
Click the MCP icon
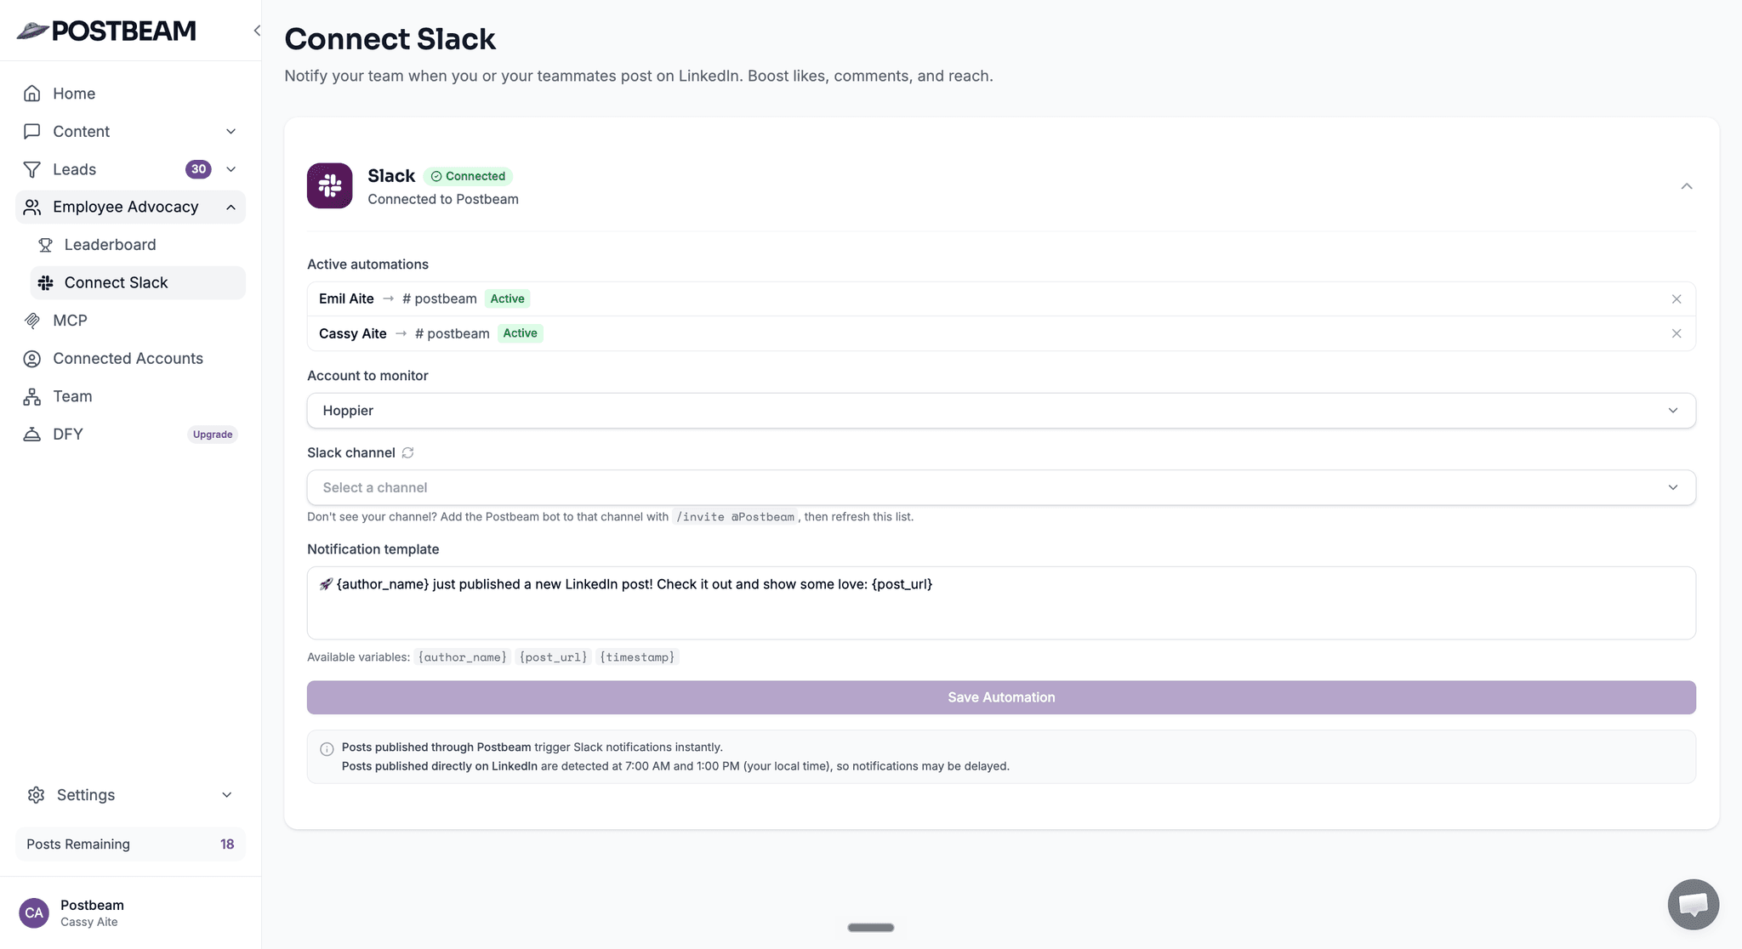point(32,321)
